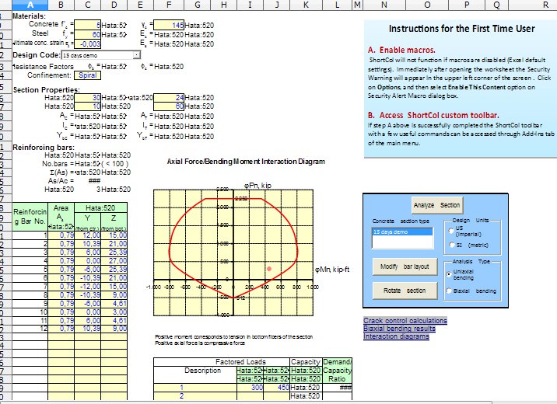Click the Confinement cell showing Spiral
This screenshot has width=557, height=404.
click(88, 75)
